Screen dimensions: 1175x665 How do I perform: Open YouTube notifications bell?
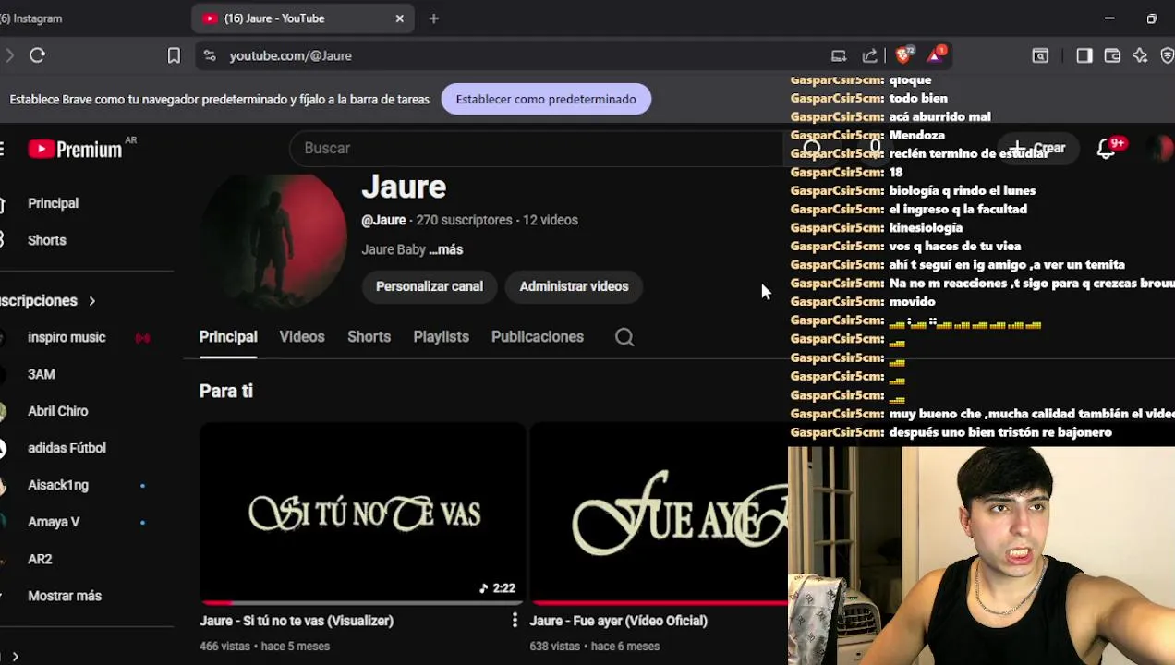[1106, 149]
